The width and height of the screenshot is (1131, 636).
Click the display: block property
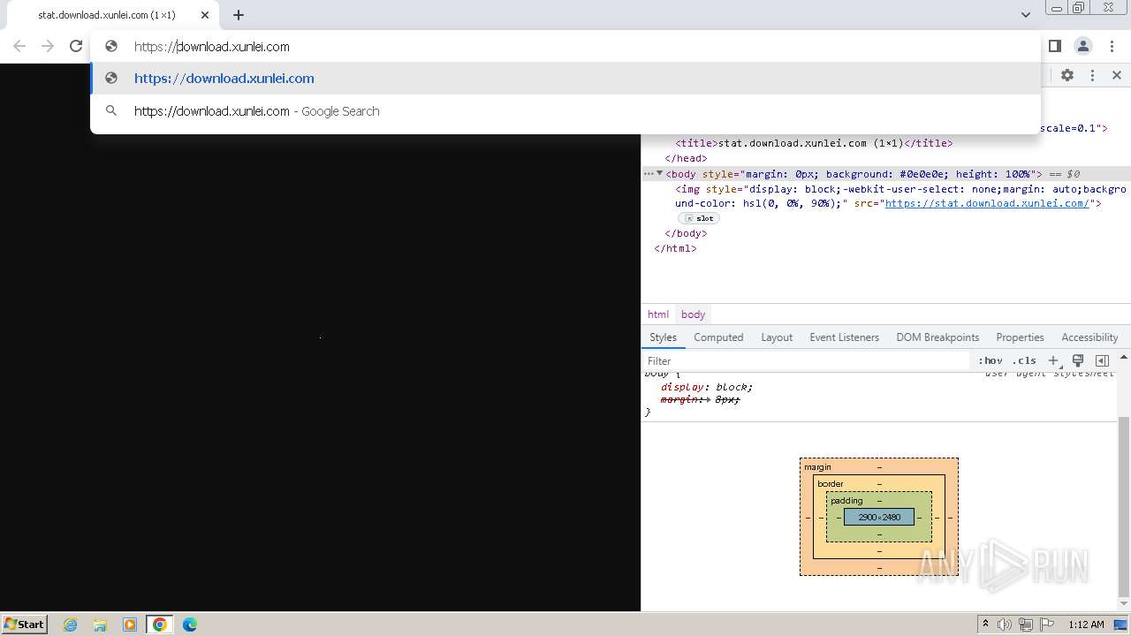[707, 388]
